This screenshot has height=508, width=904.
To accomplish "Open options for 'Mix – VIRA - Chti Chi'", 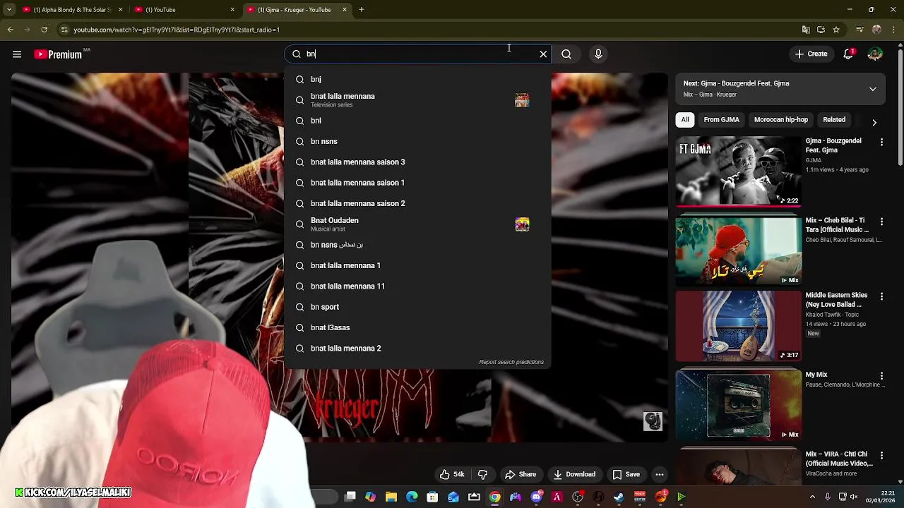I will pyautogui.click(x=881, y=456).
